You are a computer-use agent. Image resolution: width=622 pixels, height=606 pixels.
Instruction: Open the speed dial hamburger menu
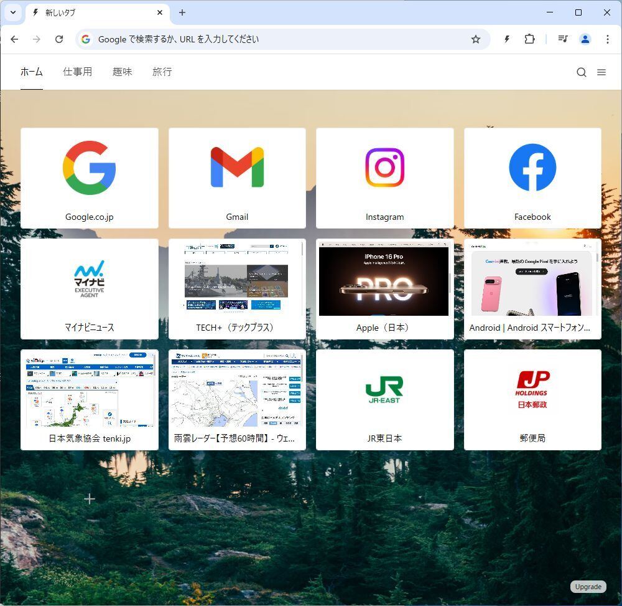point(601,72)
